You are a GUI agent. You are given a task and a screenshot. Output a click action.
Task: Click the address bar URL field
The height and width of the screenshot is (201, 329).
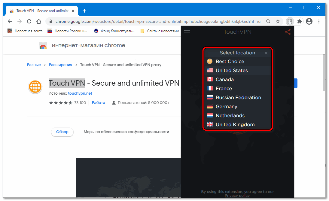click(156, 22)
